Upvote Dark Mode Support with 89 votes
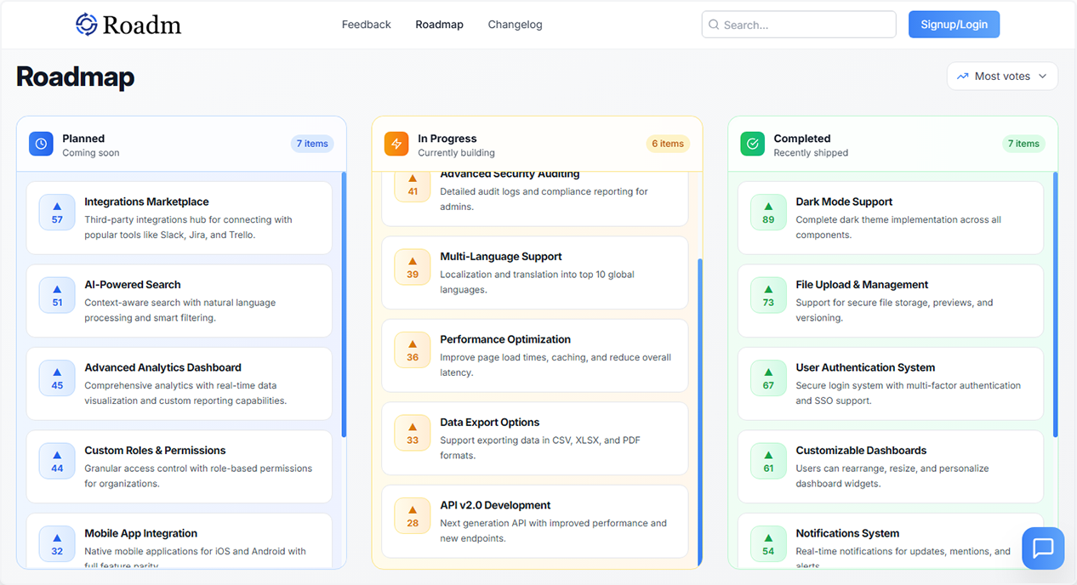 [x=768, y=213]
